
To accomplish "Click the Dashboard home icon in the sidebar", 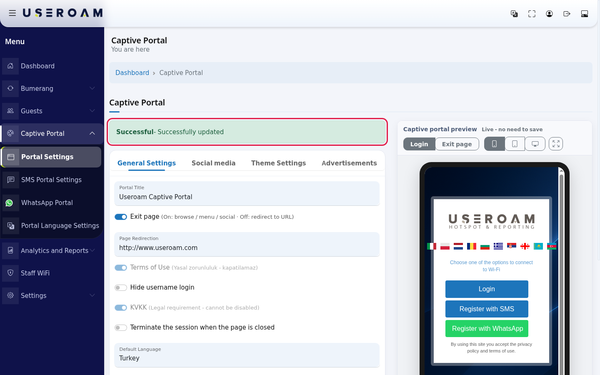I will point(10,66).
